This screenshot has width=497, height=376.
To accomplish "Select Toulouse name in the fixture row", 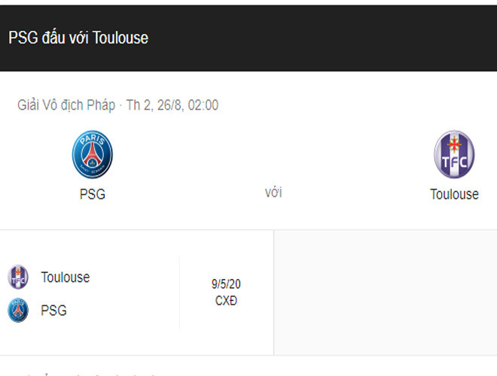I will click(66, 277).
